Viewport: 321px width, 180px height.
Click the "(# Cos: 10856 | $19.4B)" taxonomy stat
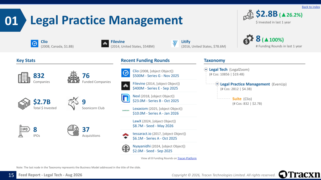227,74
